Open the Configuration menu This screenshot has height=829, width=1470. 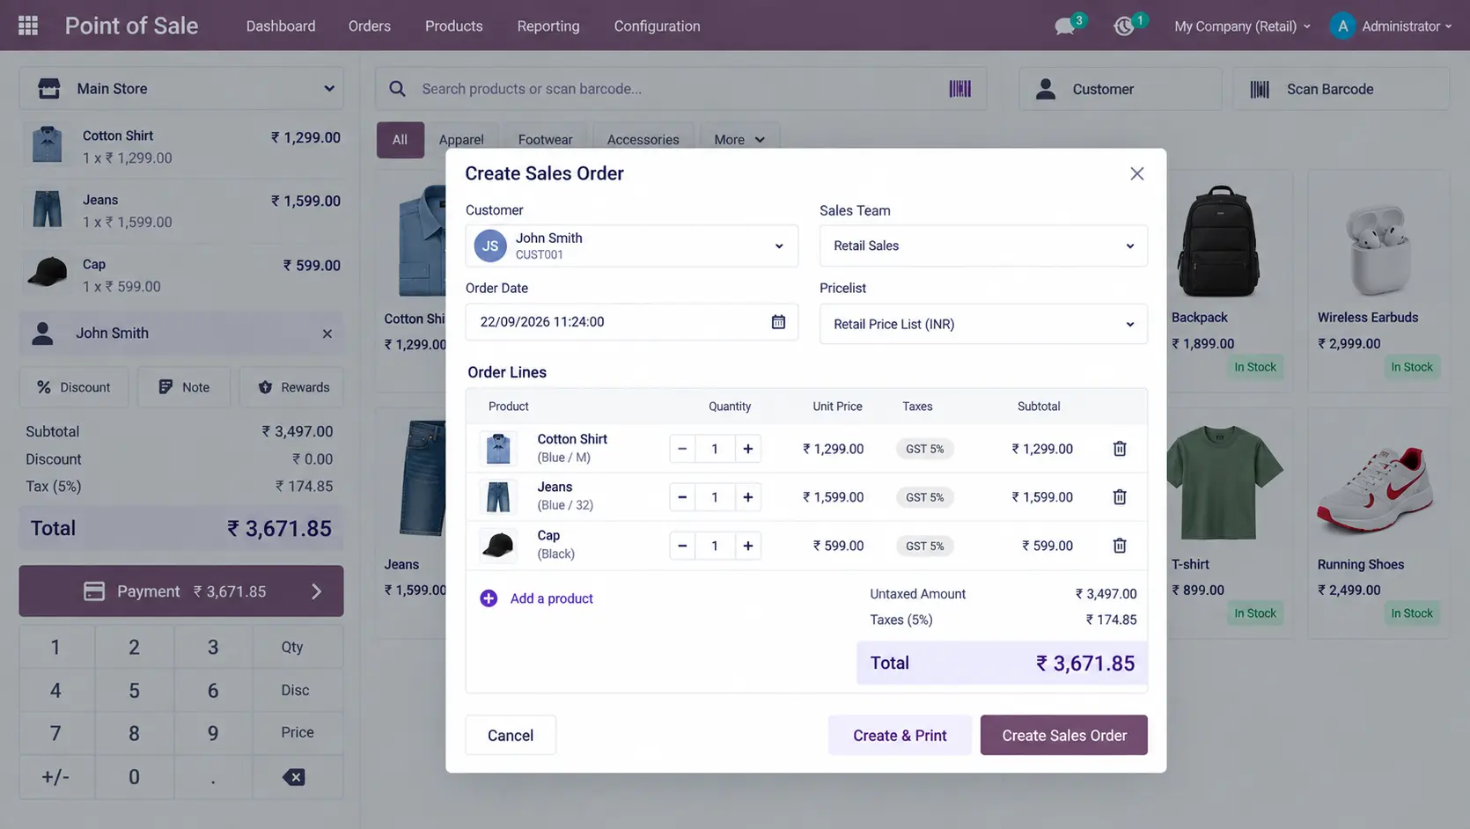coord(658,26)
